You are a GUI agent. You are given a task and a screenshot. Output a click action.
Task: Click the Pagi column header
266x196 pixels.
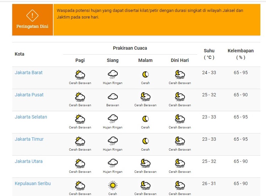pos(80,60)
